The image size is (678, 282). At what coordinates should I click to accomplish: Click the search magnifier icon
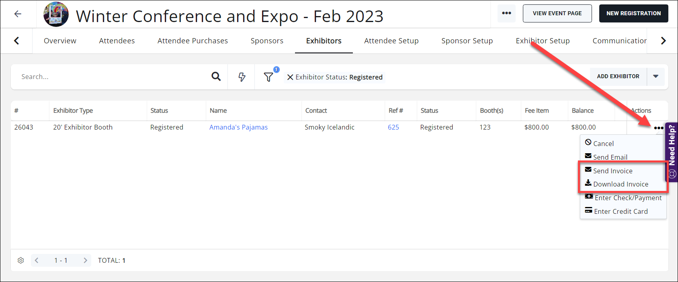coord(216,77)
